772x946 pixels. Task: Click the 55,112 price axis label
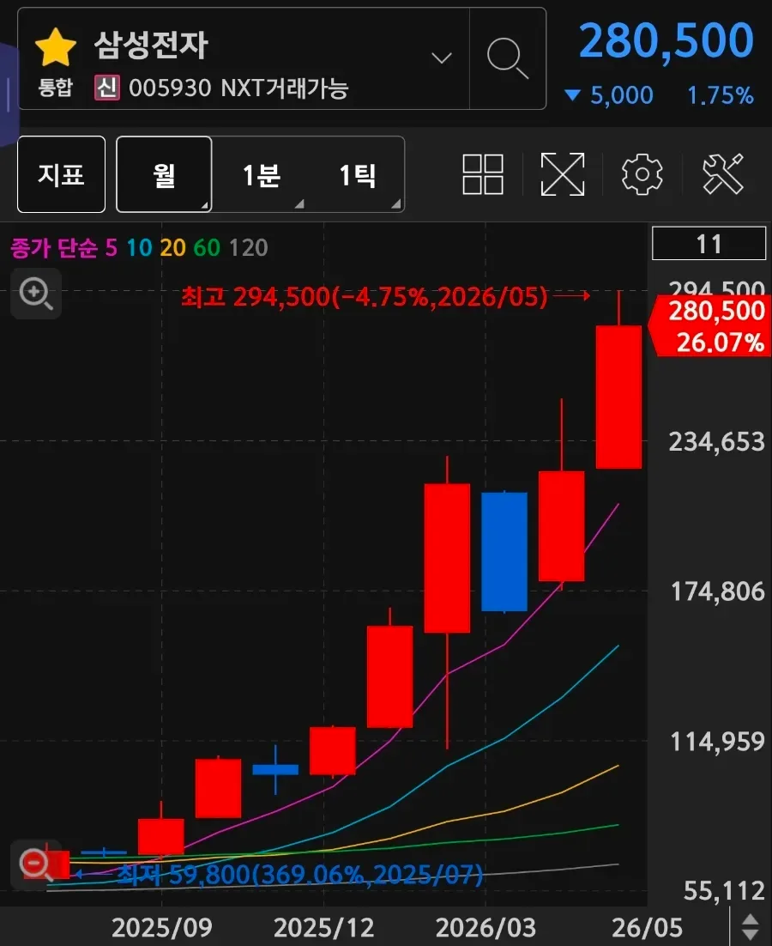724,890
